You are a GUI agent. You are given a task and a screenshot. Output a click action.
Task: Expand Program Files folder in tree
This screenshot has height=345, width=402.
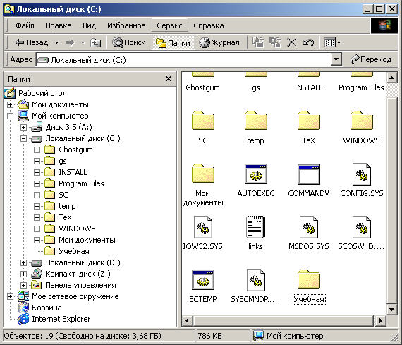coord(37,183)
